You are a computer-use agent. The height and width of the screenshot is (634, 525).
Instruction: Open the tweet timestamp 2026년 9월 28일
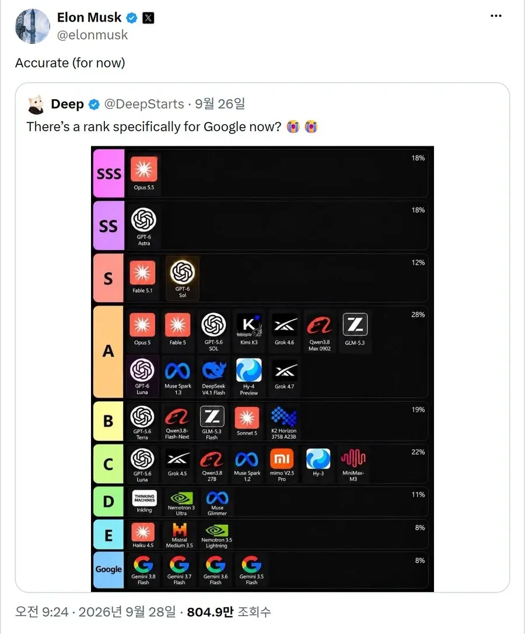click(x=127, y=612)
